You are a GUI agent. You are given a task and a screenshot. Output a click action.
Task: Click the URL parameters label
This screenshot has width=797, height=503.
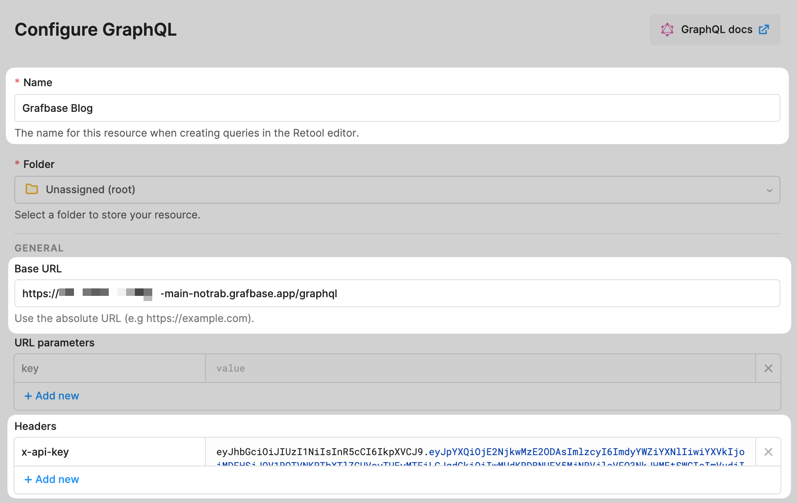54,343
